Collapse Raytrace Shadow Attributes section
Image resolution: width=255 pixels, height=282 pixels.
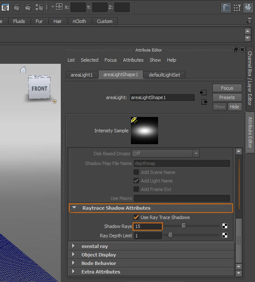click(x=74, y=208)
